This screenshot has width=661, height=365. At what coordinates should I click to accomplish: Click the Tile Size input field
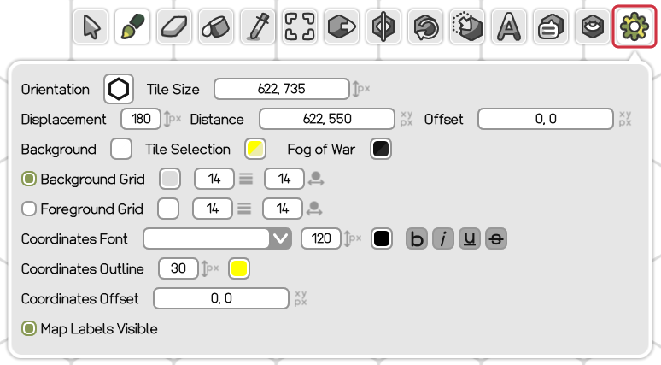(281, 89)
